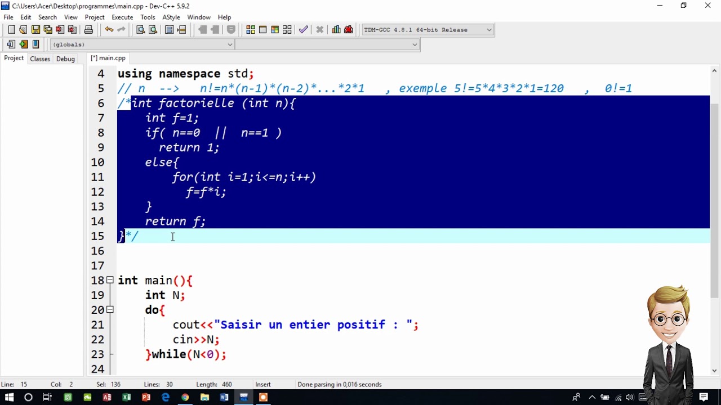
Task: Click the Print icon
Action: coord(88,30)
